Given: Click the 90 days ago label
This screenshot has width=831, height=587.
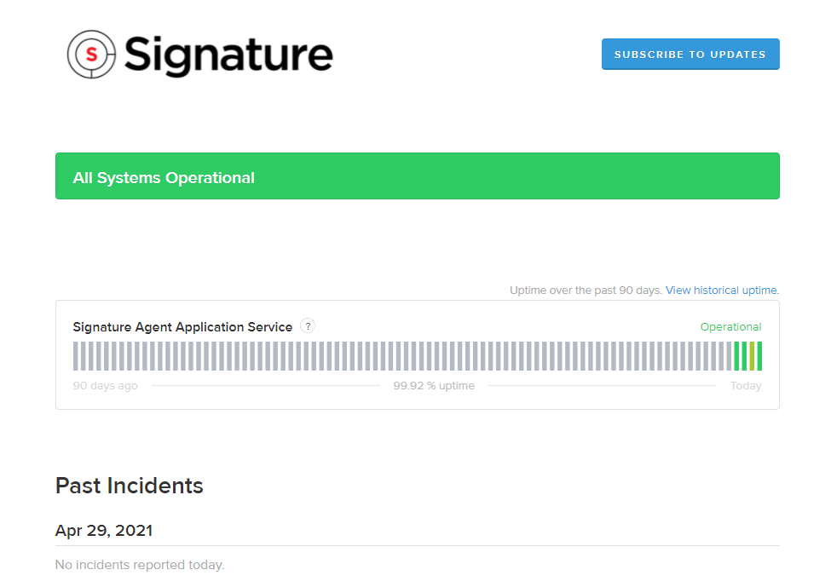Looking at the screenshot, I should pyautogui.click(x=105, y=386).
